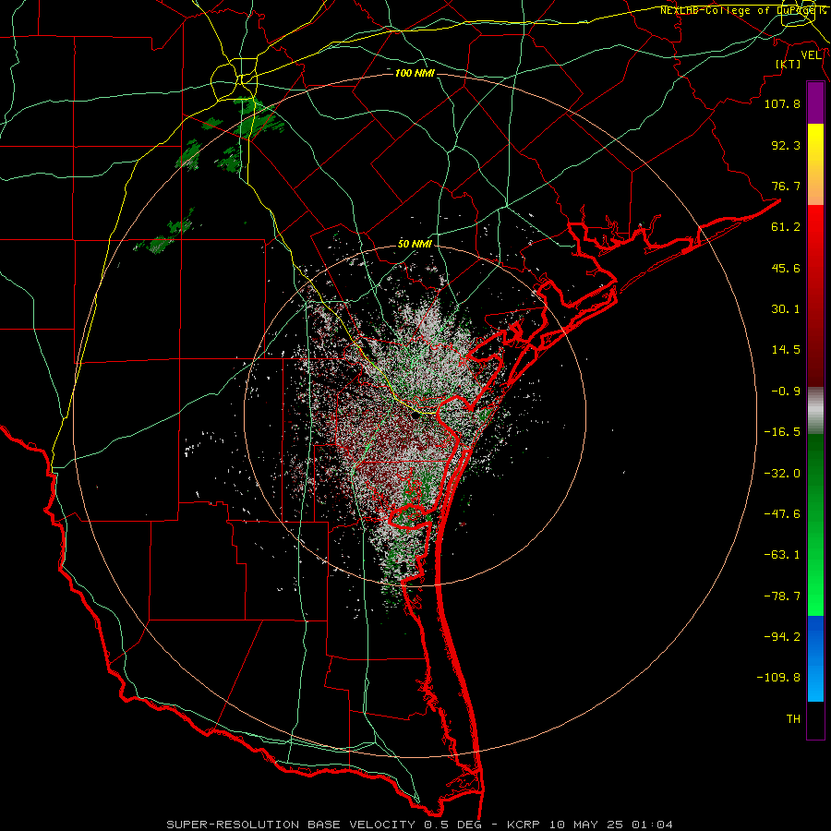Click the -63.1 velocity scale label
The image size is (831, 831).
[782, 555]
